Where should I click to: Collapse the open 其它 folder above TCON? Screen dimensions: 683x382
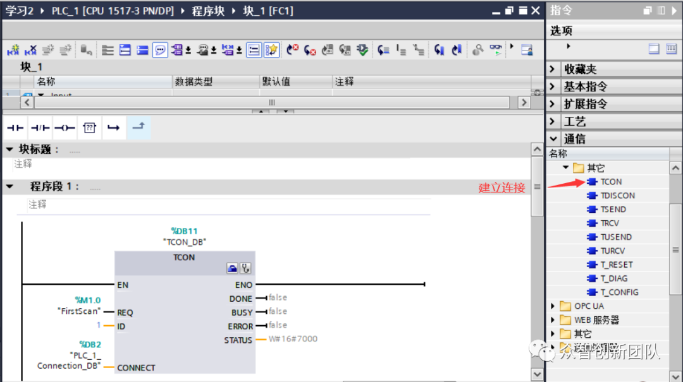coord(565,167)
